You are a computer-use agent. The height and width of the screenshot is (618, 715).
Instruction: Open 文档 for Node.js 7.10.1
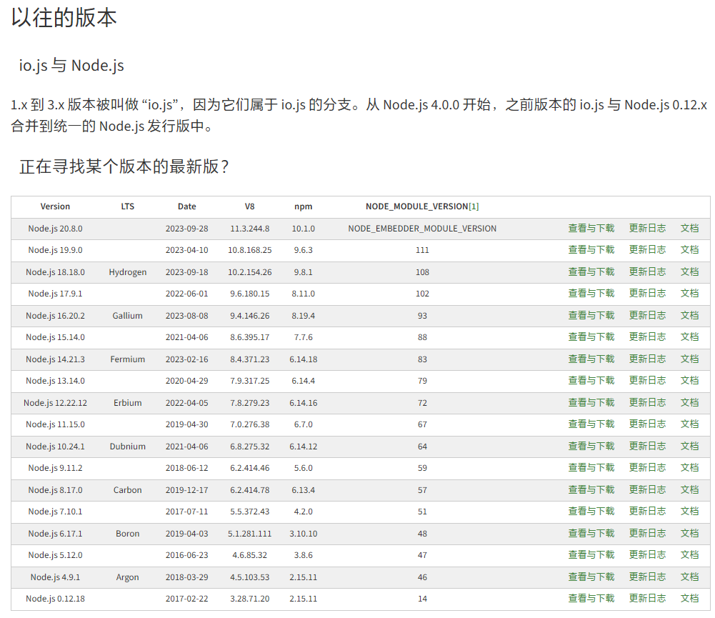[689, 511]
